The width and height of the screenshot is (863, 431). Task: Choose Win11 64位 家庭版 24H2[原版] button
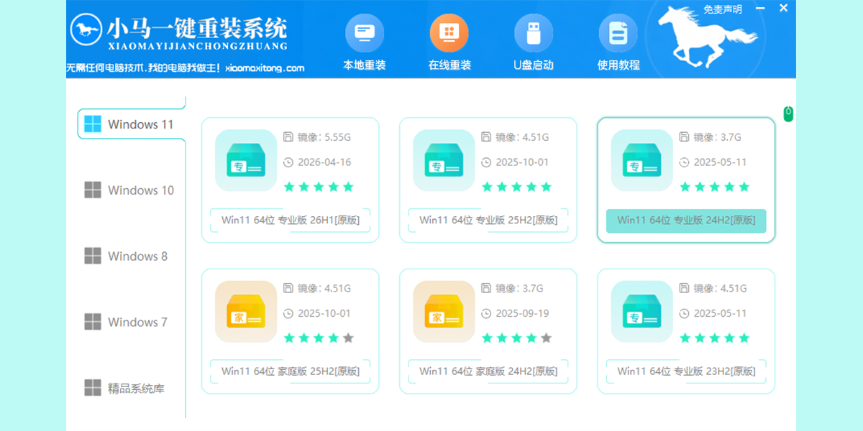click(x=488, y=371)
